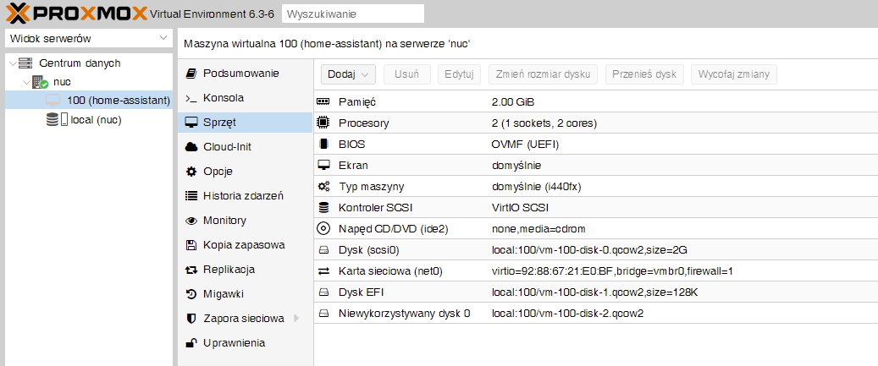Select the Niewykorzystywany dysk 0 row
This screenshot has width=878, height=366.
[x=404, y=314]
